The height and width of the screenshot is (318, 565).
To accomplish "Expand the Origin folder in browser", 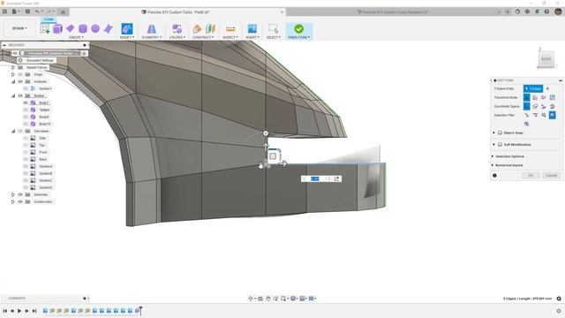I will point(13,74).
